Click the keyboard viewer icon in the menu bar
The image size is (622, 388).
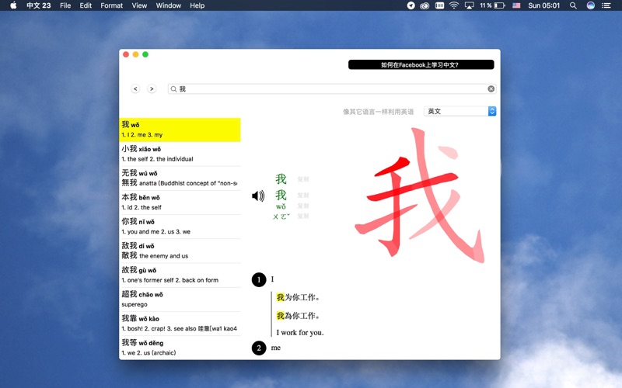[439, 5]
